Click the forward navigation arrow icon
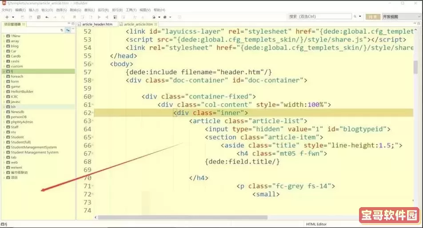Screen dimensions: 423x228 55,17
